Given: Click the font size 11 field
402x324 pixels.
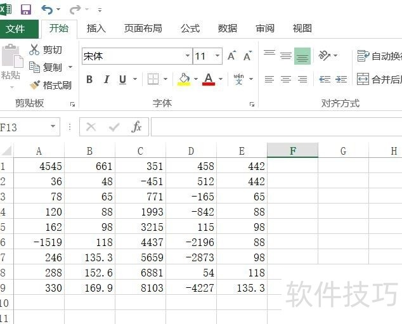Looking at the screenshot, I should pyautogui.click(x=203, y=56).
